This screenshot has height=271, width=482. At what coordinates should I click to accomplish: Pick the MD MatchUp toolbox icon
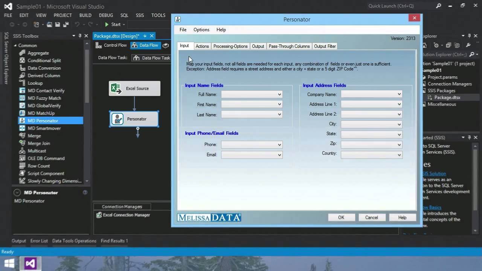pos(22,113)
